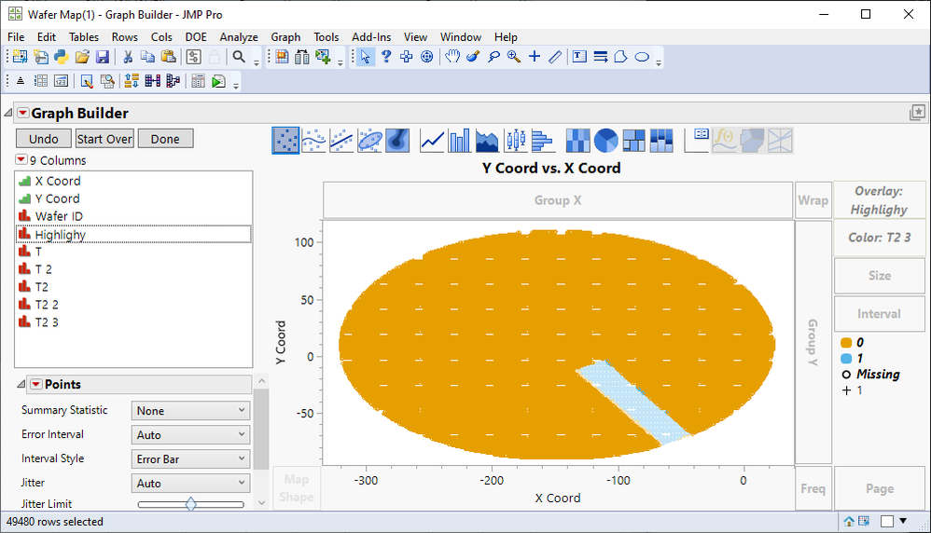The image size is (931, 533).
Task: Select the Smoother element icon
Action: [x=313, y=141]
